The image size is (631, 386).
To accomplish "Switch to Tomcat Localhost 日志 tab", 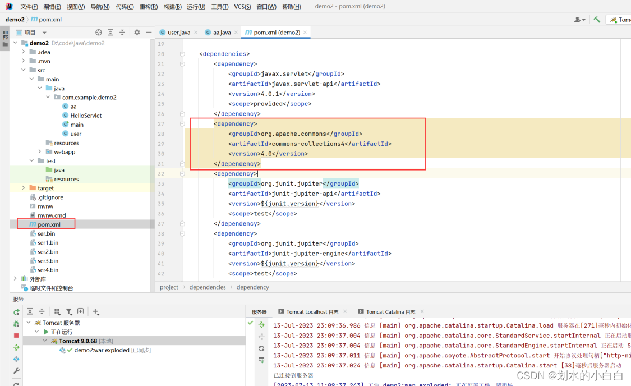I will point(312,312).
